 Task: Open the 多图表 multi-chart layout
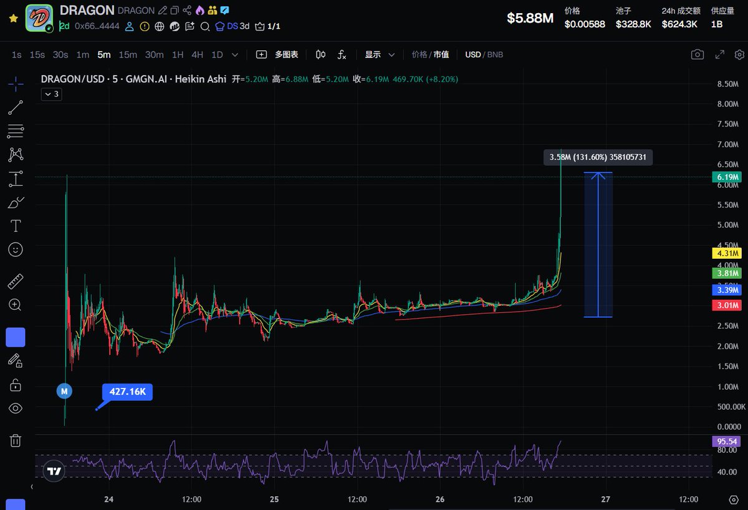click(277, 54)
